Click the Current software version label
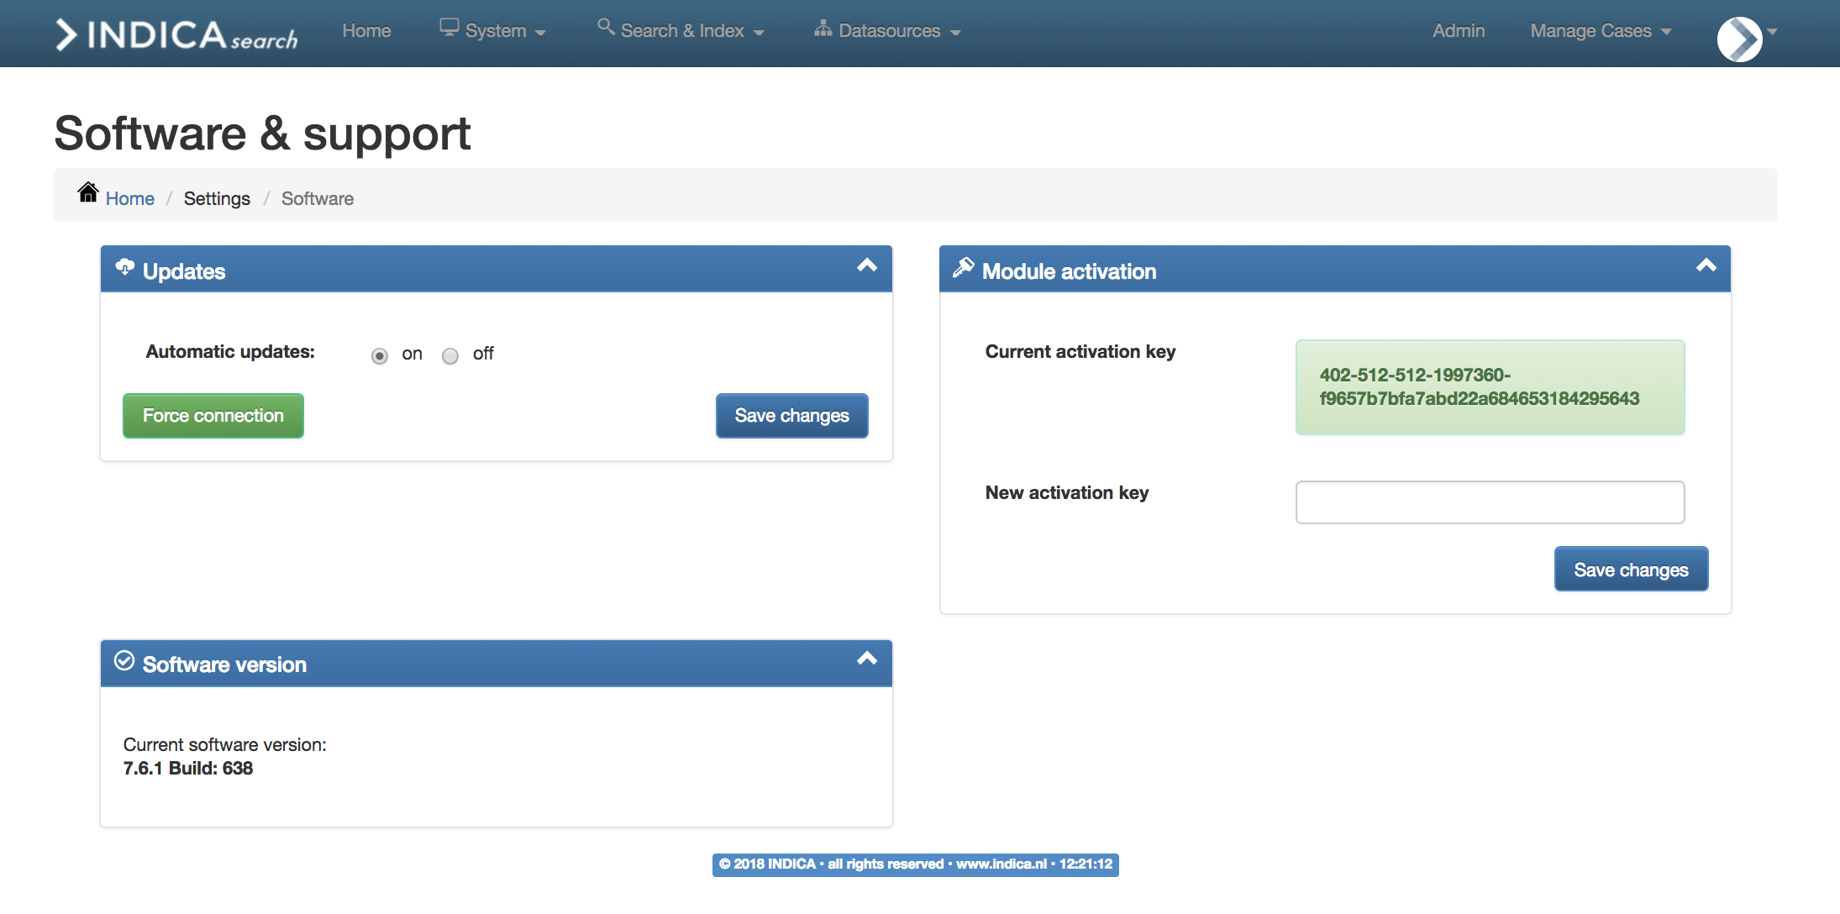Image resolution: width=1840 pixels, height=914 pixels. [x=225, y=745]
